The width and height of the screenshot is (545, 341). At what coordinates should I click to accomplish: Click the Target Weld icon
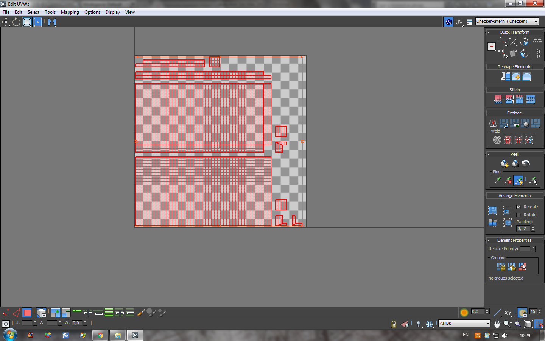pyautogui.click(x=497, y=140)
